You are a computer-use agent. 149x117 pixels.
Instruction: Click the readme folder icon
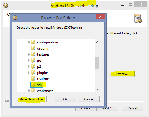(x=33, y=79)
